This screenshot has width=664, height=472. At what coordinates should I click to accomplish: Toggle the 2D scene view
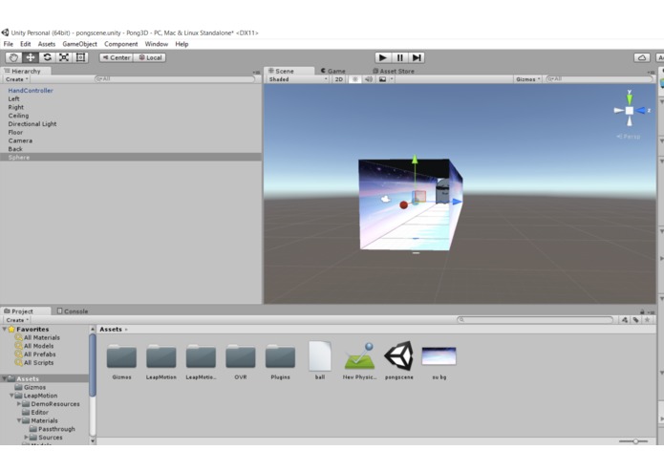(x=339, y=79)
